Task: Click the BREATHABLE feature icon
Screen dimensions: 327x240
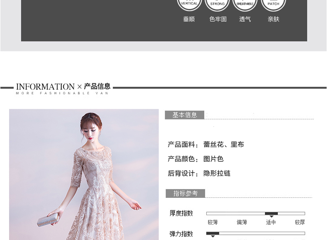Action: [x=245, y=4]
